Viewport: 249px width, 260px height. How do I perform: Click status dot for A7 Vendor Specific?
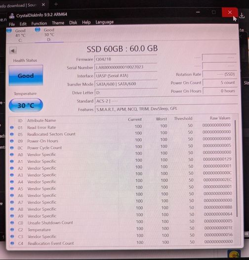12,202
